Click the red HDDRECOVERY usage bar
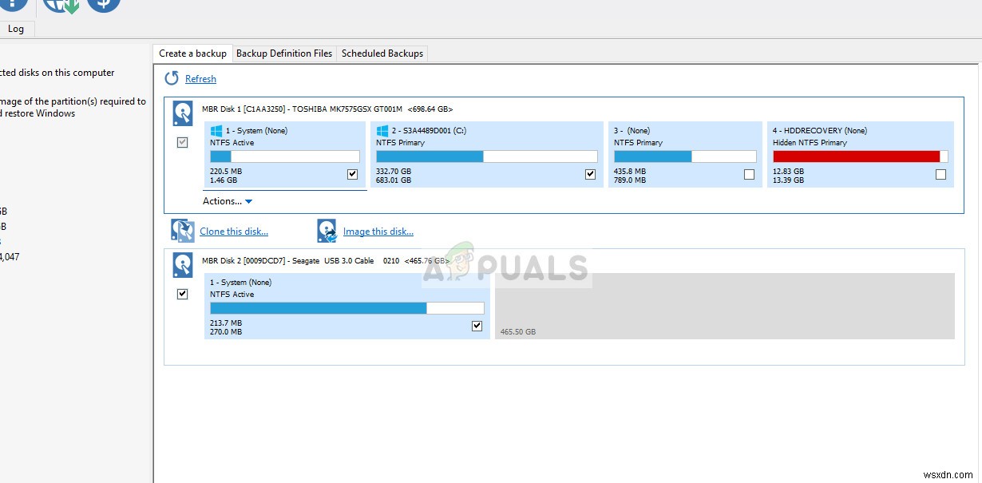The image size is (982, 483). (861, 156)
